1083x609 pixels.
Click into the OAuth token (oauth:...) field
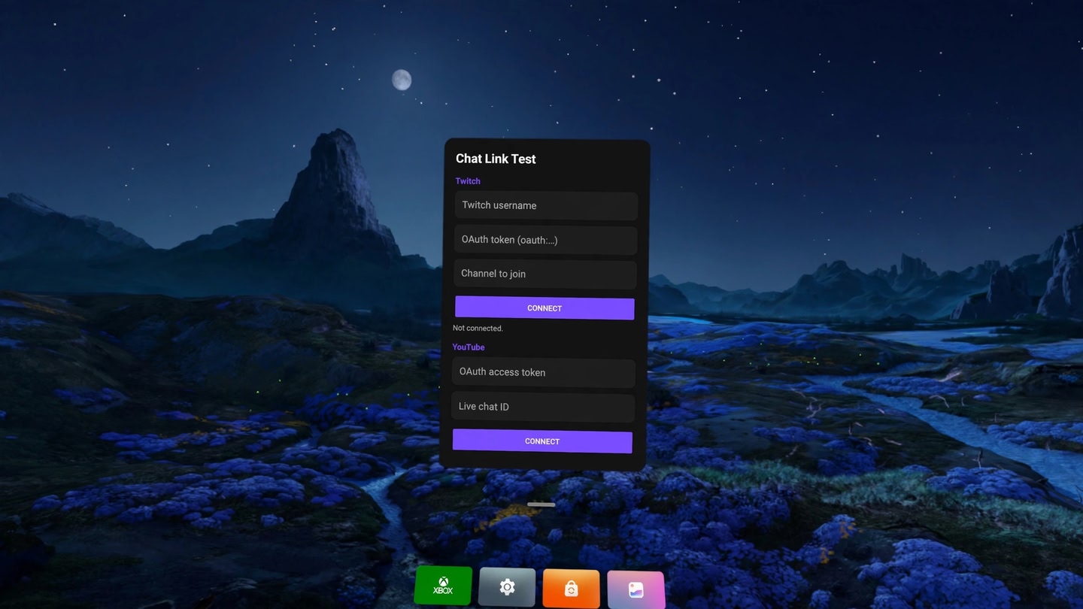[x=545, y=240]
